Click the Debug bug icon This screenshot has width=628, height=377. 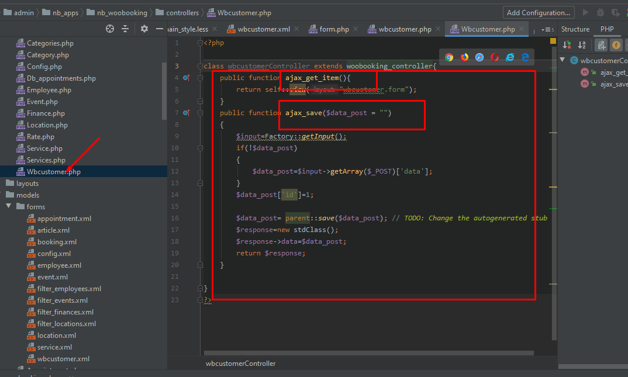coord(601,12)
